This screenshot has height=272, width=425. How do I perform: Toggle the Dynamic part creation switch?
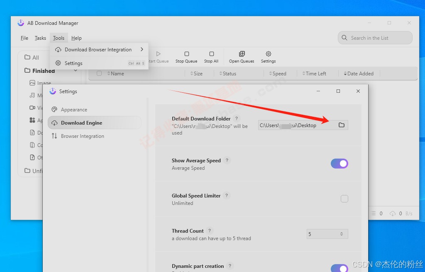pos(340,268)
